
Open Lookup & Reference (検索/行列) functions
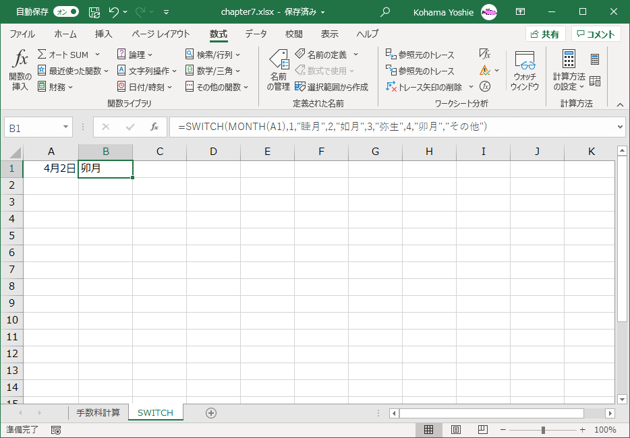[x=212, y=55]
